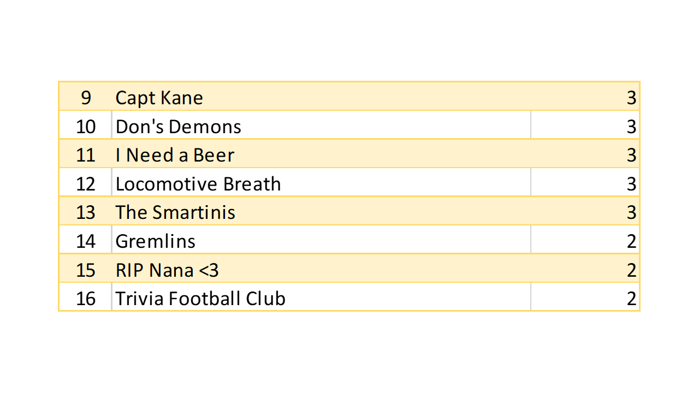Select the score for Locomotive Breath

click(x=631, y=184)
